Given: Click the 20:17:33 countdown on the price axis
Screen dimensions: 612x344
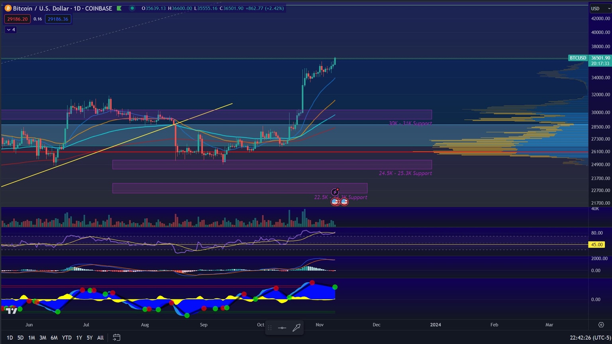Looking at the screenshot, I should pyautogui.click(x=600, y=63).
